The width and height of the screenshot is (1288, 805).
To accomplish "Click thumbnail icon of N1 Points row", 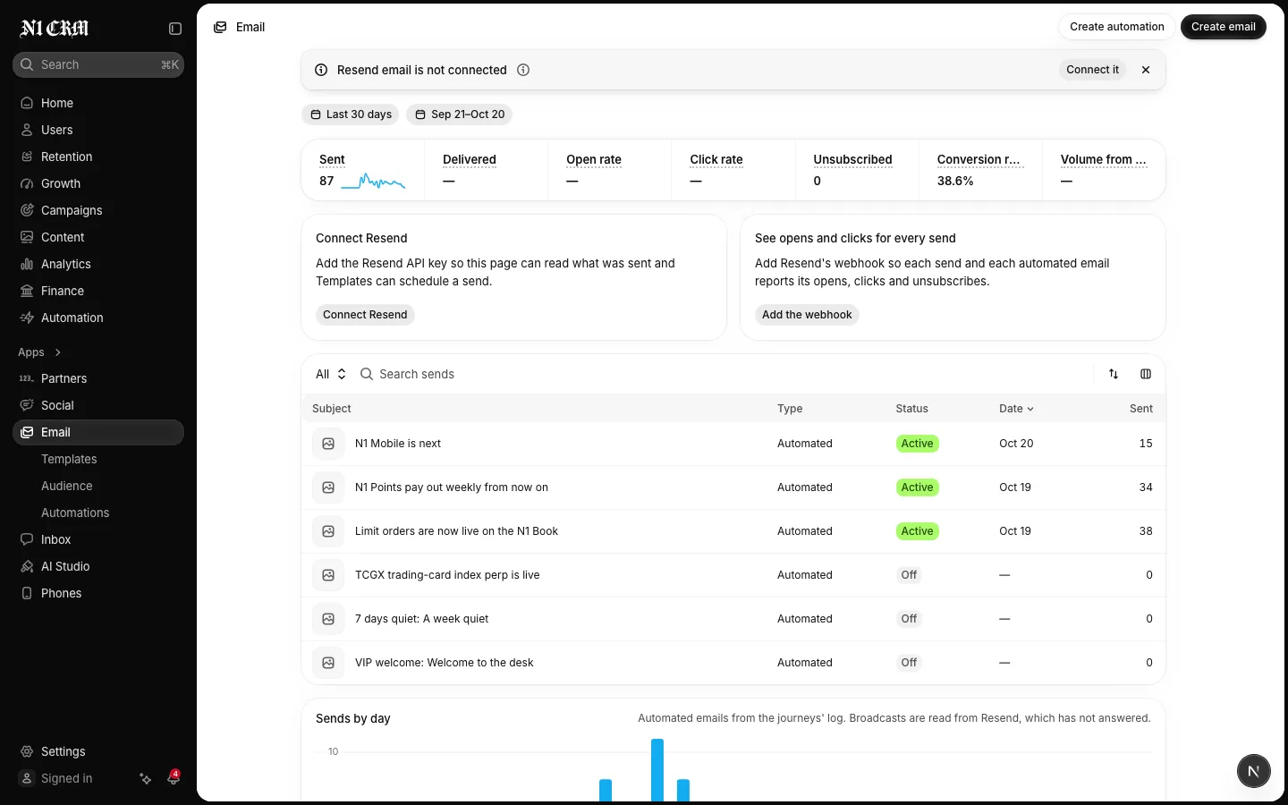I will (x=328, y=487).
